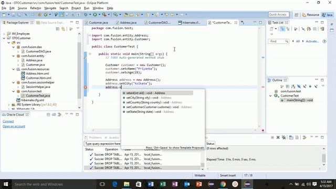336x189 pixels.
Task: Open the File menu
Action: coord(4,8)
